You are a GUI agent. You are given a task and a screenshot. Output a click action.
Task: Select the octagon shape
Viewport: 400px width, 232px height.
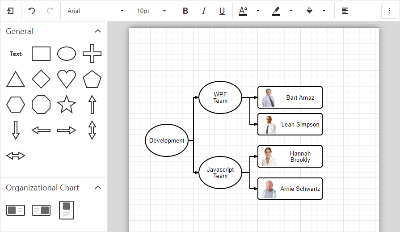click(x=41, y=105)
